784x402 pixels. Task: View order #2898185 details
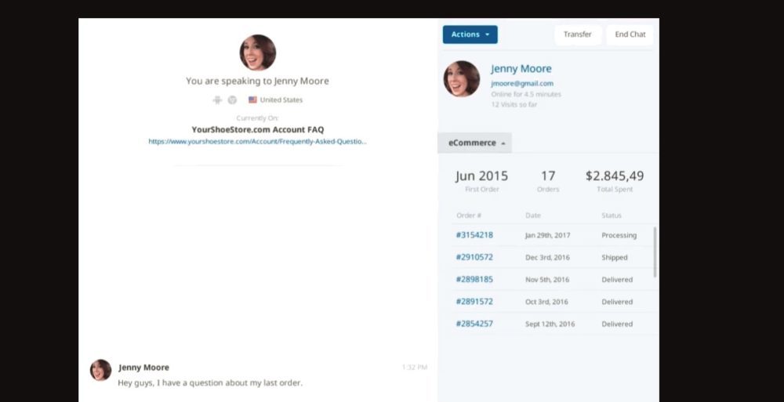click(x=474, y=279)
